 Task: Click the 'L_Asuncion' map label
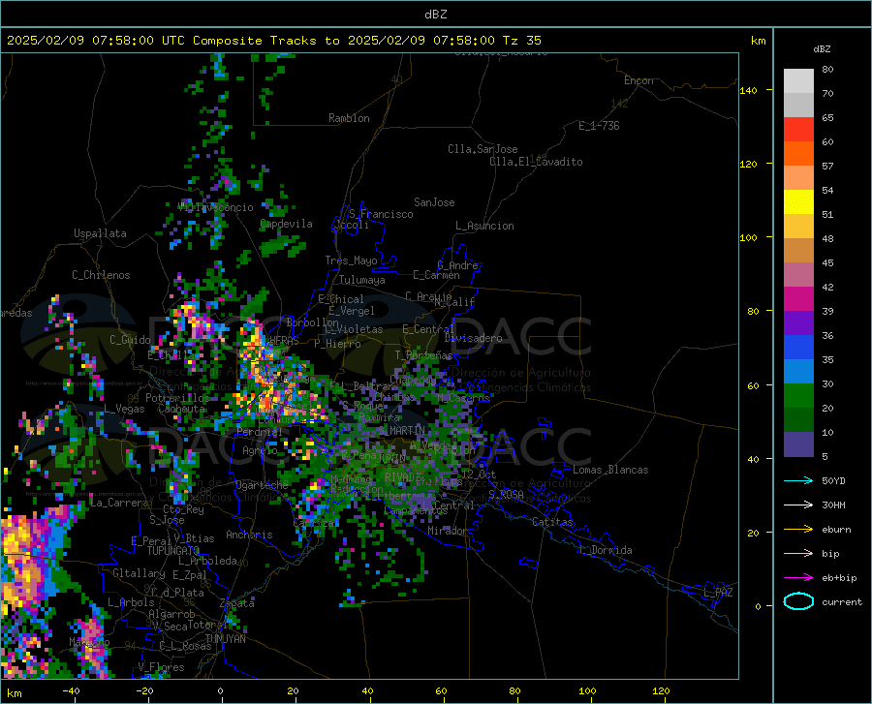pos(484,226)
